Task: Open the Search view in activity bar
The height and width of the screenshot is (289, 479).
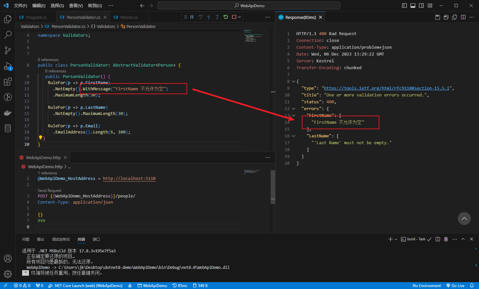Action: click(x=8, y=35)
